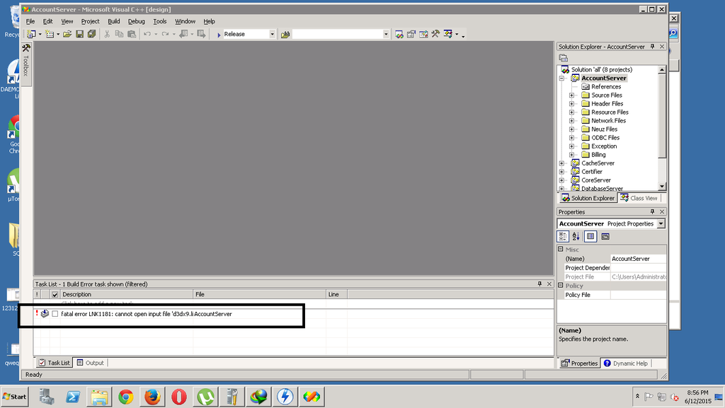Viewport: 725px width, 408px height.
Task: Open the Build menu
Action: [113, 22]
